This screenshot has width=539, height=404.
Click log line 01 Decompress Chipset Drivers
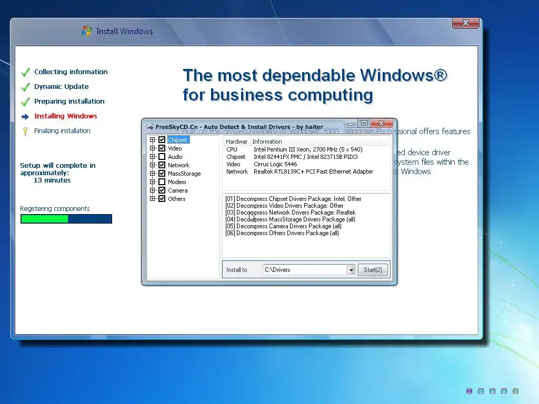293,199
